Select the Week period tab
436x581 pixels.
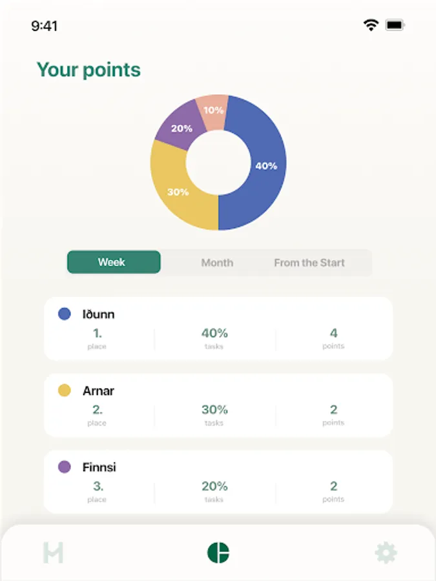[x=114, y=262]
